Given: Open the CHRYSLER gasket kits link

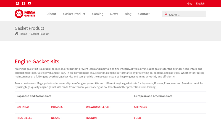Looking at the screenshot, I should 141,107.
